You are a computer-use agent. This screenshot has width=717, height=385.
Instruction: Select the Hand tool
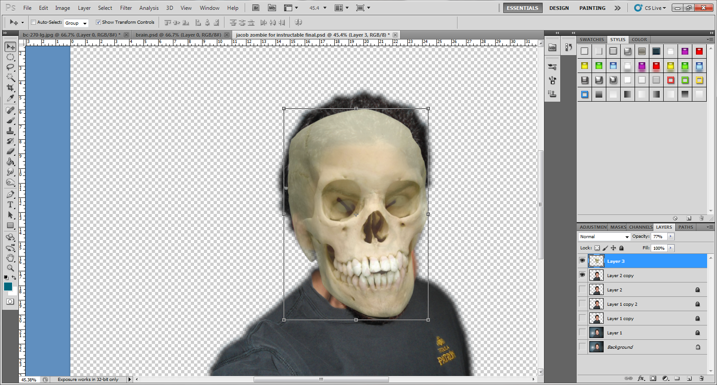coord(11,258)
